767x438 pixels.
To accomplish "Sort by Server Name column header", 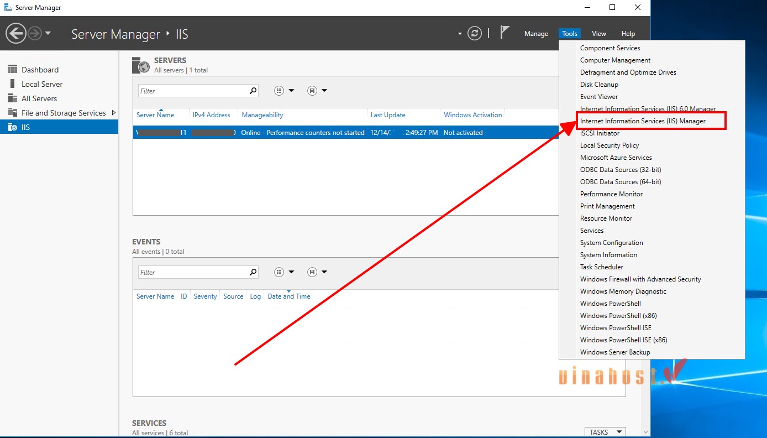I will click(x=155, y=115).
